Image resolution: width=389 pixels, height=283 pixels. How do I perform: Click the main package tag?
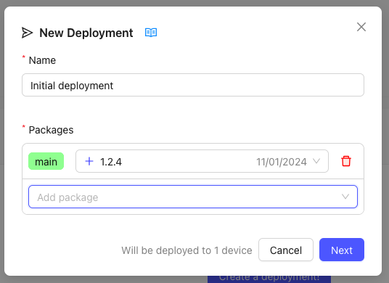point(46,161)
